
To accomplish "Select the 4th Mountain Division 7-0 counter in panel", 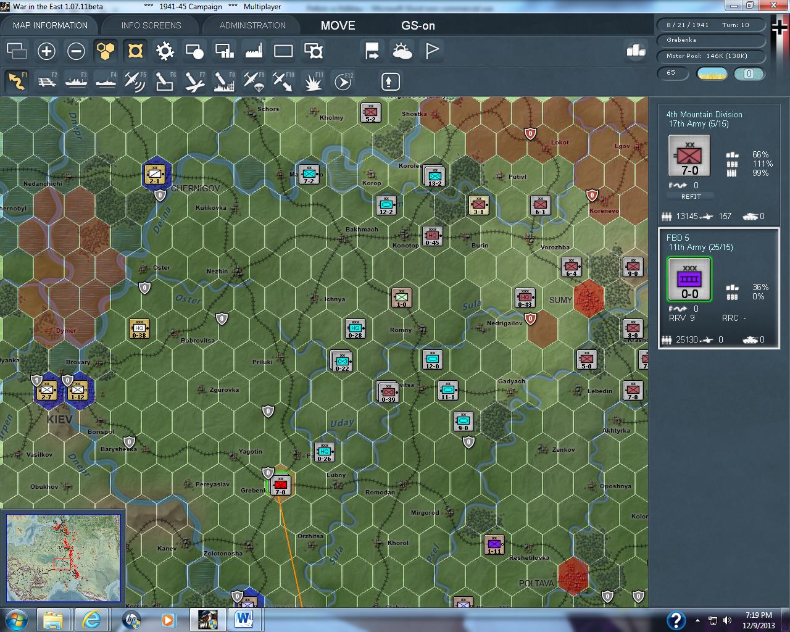I will pyautogui.click(x=689, y=156).
